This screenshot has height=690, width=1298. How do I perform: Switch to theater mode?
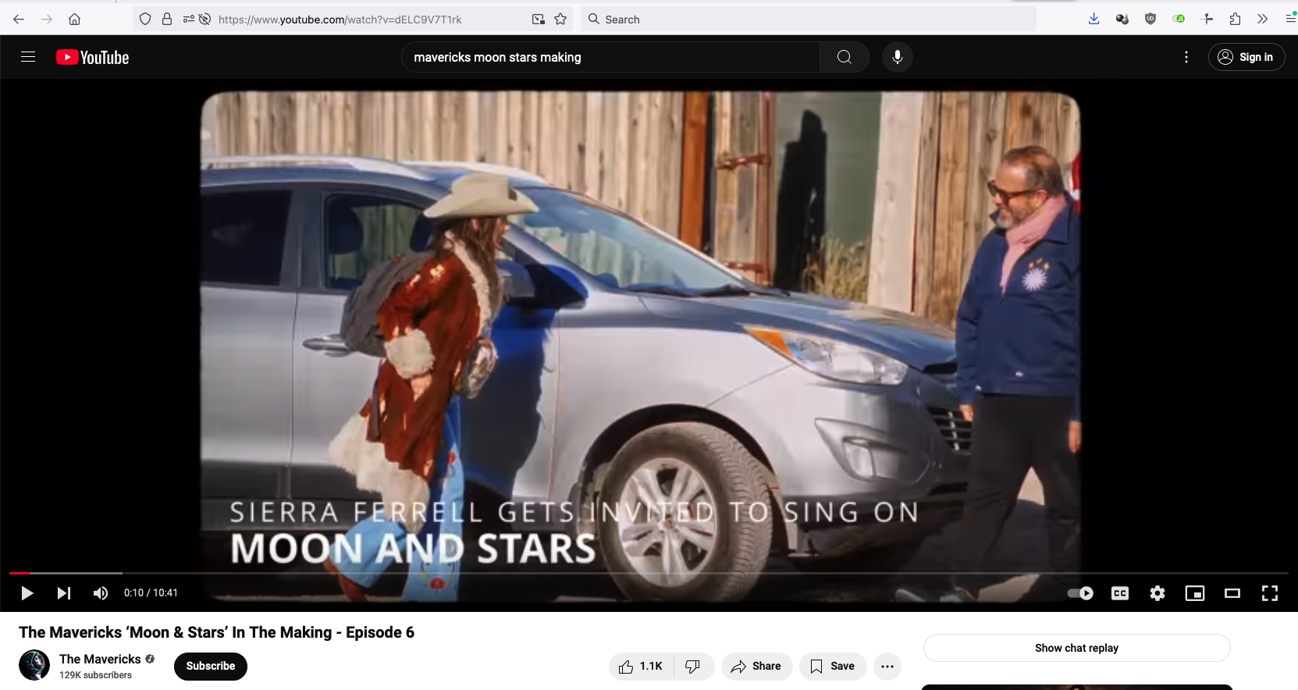click(1232, 593)
